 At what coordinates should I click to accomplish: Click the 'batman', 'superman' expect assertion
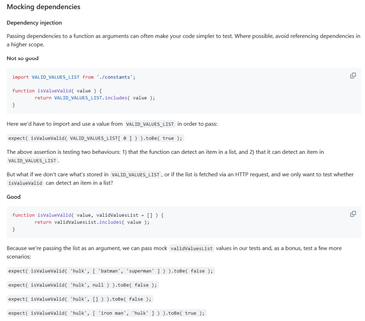coord(110,271)
